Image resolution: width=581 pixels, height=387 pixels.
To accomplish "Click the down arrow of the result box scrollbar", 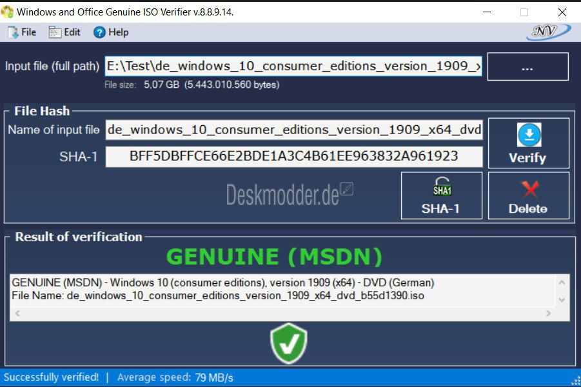I will click(562, 300).
